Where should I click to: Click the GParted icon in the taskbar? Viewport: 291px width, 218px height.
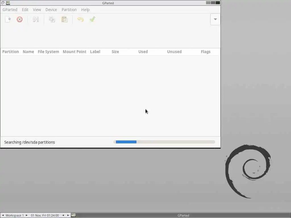click(x=73, y=215)
